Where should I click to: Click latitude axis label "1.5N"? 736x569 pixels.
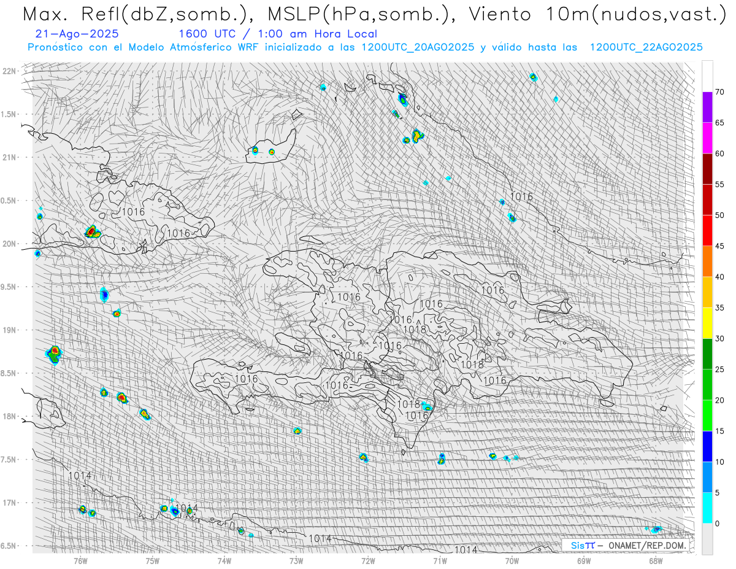tap(8, 114)
